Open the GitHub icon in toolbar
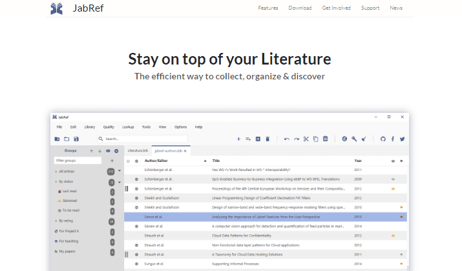462x271 pixels. click(383, 139)
